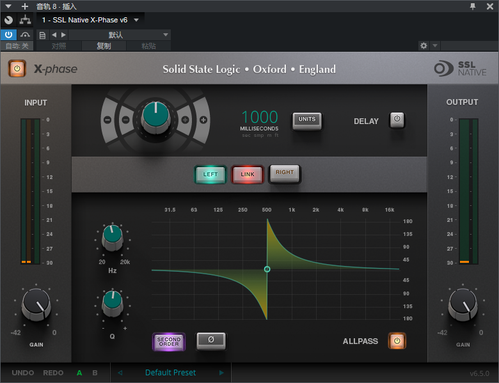Click the allpass frequency node on graph

click(267, 269)
